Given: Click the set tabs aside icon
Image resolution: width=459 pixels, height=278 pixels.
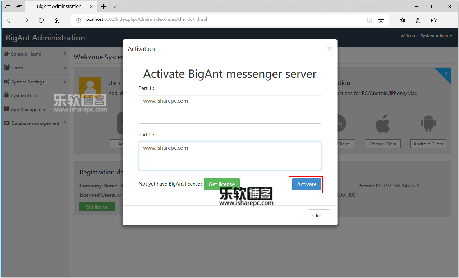Looking at the screenshot, I should pyautogui.click(x=19, y=6).
